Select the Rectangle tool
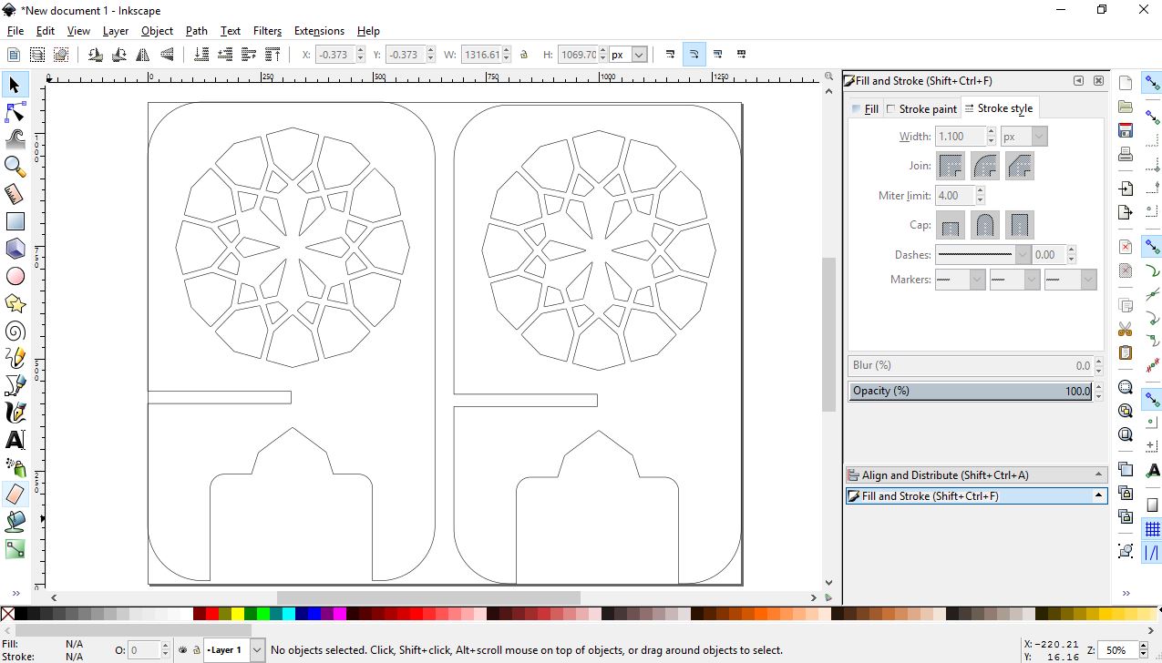This screenshot has height=663, width=1162. coord(15,221)
